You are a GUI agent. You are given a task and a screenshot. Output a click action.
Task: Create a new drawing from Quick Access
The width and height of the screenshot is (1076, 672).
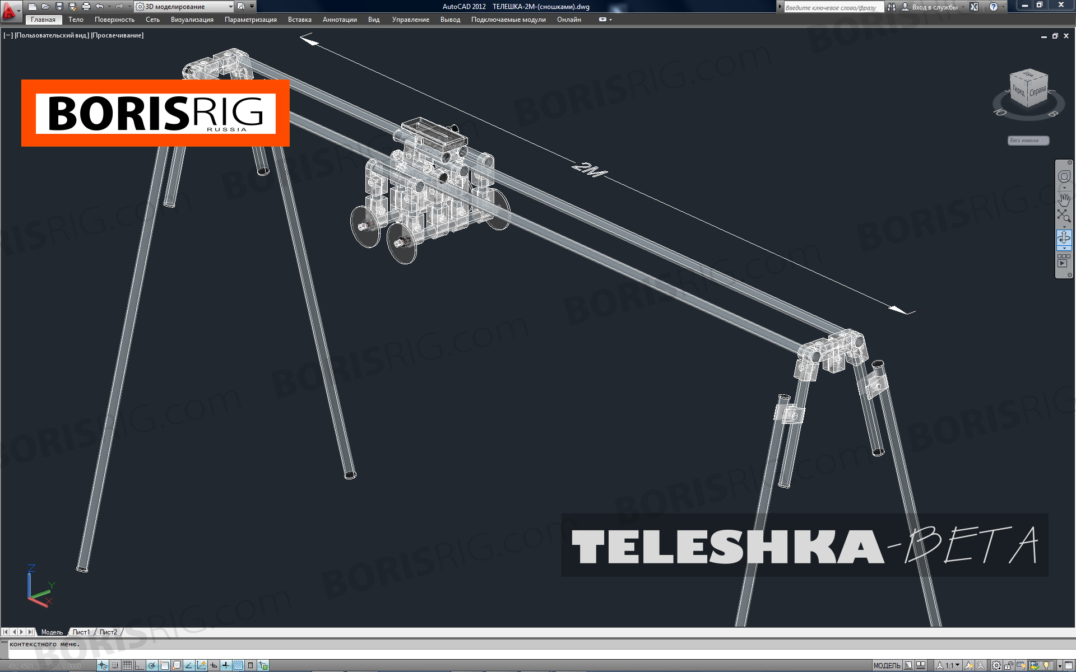click(x=33, y=7)
